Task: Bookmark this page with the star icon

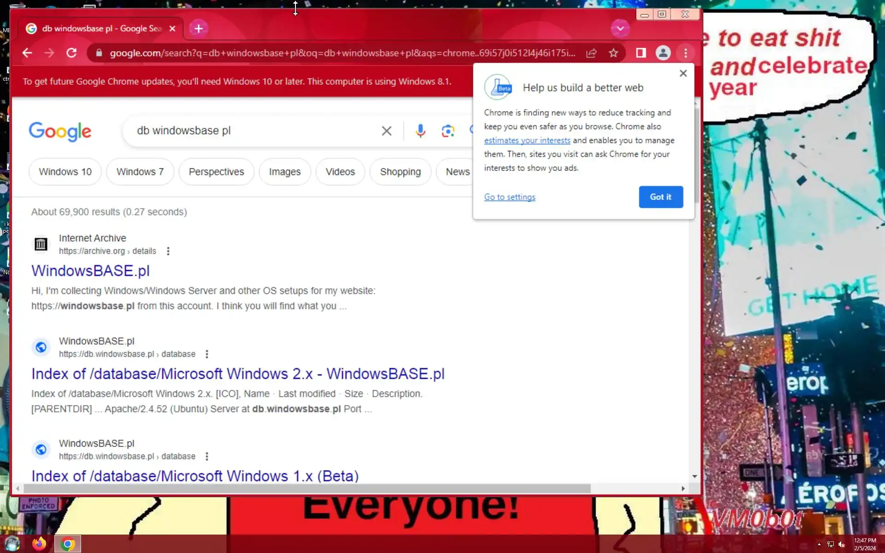Action: [613, 53]
